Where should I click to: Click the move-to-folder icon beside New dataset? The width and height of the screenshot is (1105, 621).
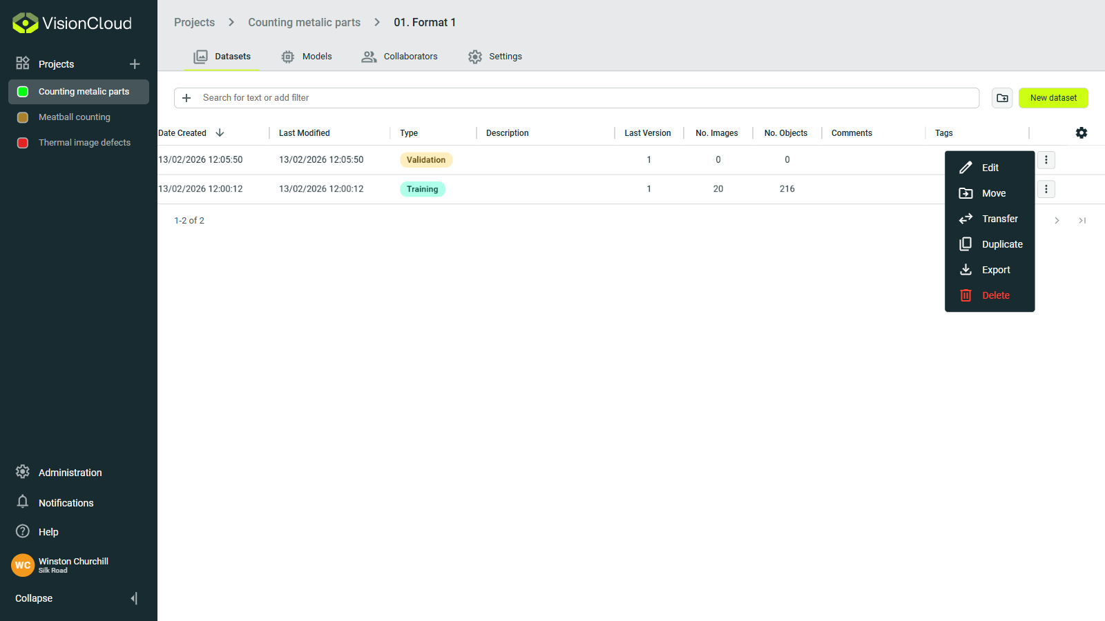pos(1002,97)
